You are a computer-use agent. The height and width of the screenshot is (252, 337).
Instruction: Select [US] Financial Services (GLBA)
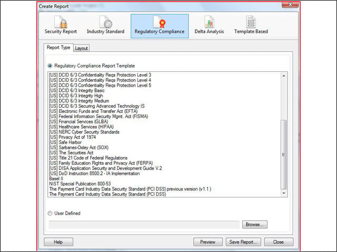coord(78,121)
